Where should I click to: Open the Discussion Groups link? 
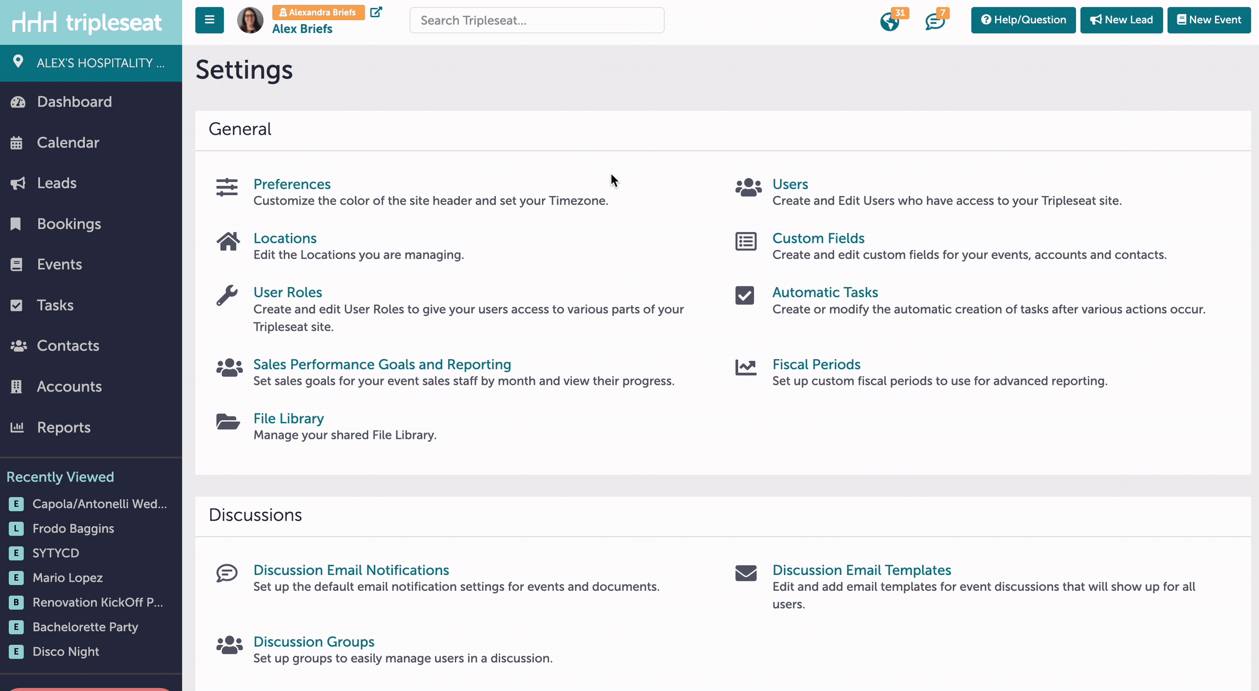pyautogui.click(x=314, y=641)
